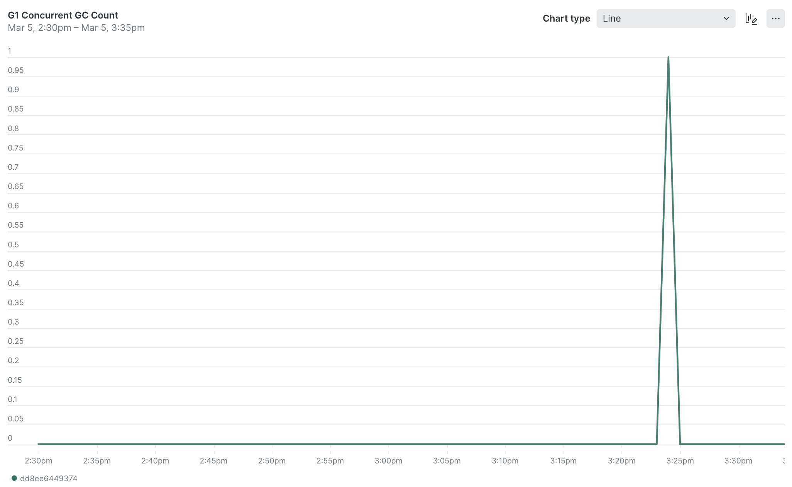Click the chevron on the Line selector

[x=726, y=19]
